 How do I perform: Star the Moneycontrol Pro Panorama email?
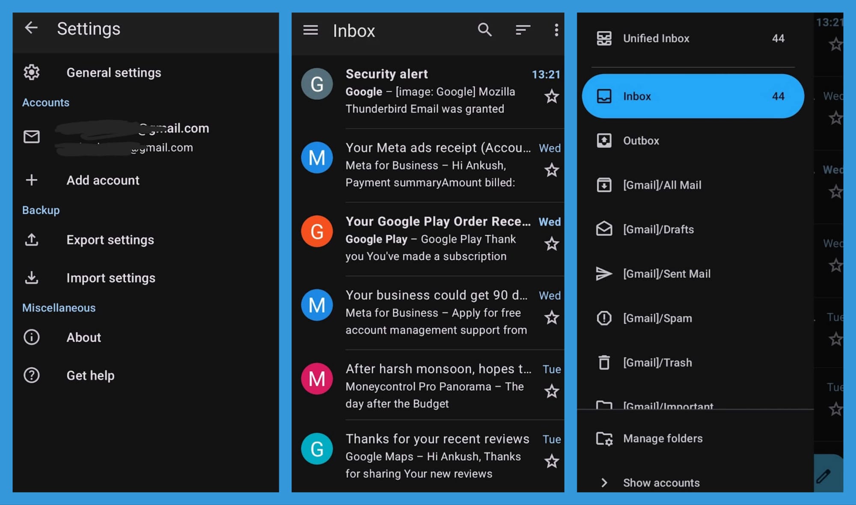pyautogui.click(x=552, y=391)
